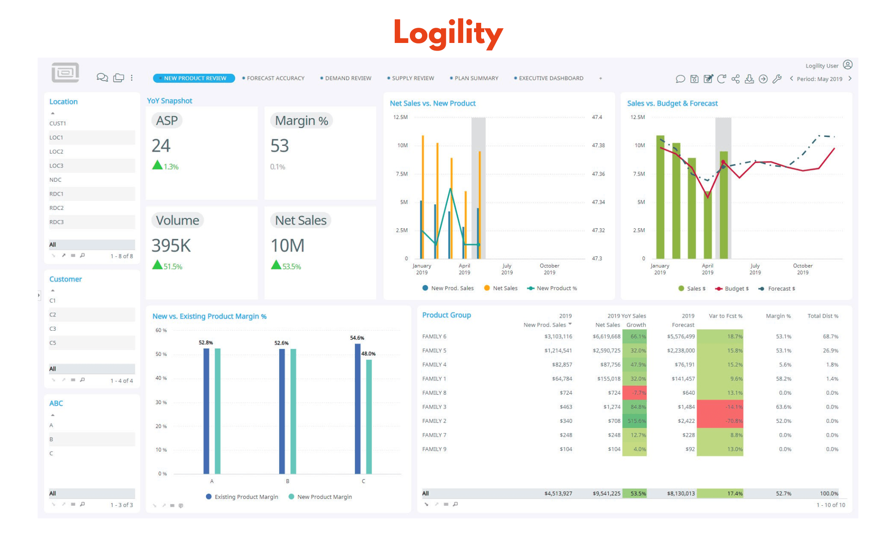Filter by location RDC2

point(92,208)
